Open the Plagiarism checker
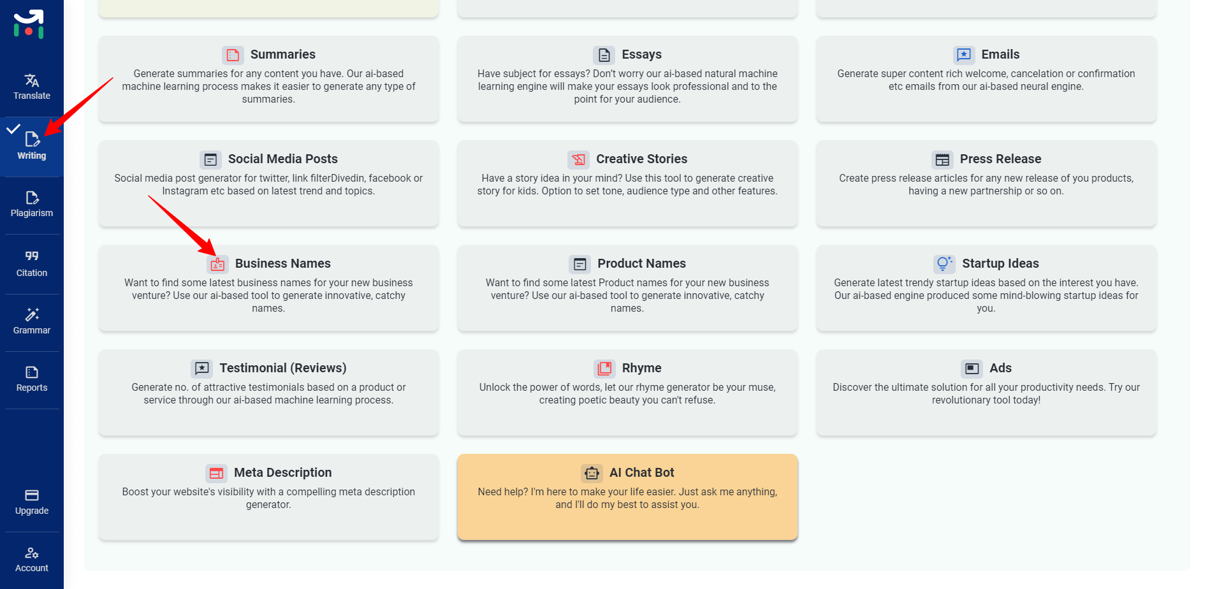 (31, 204)
